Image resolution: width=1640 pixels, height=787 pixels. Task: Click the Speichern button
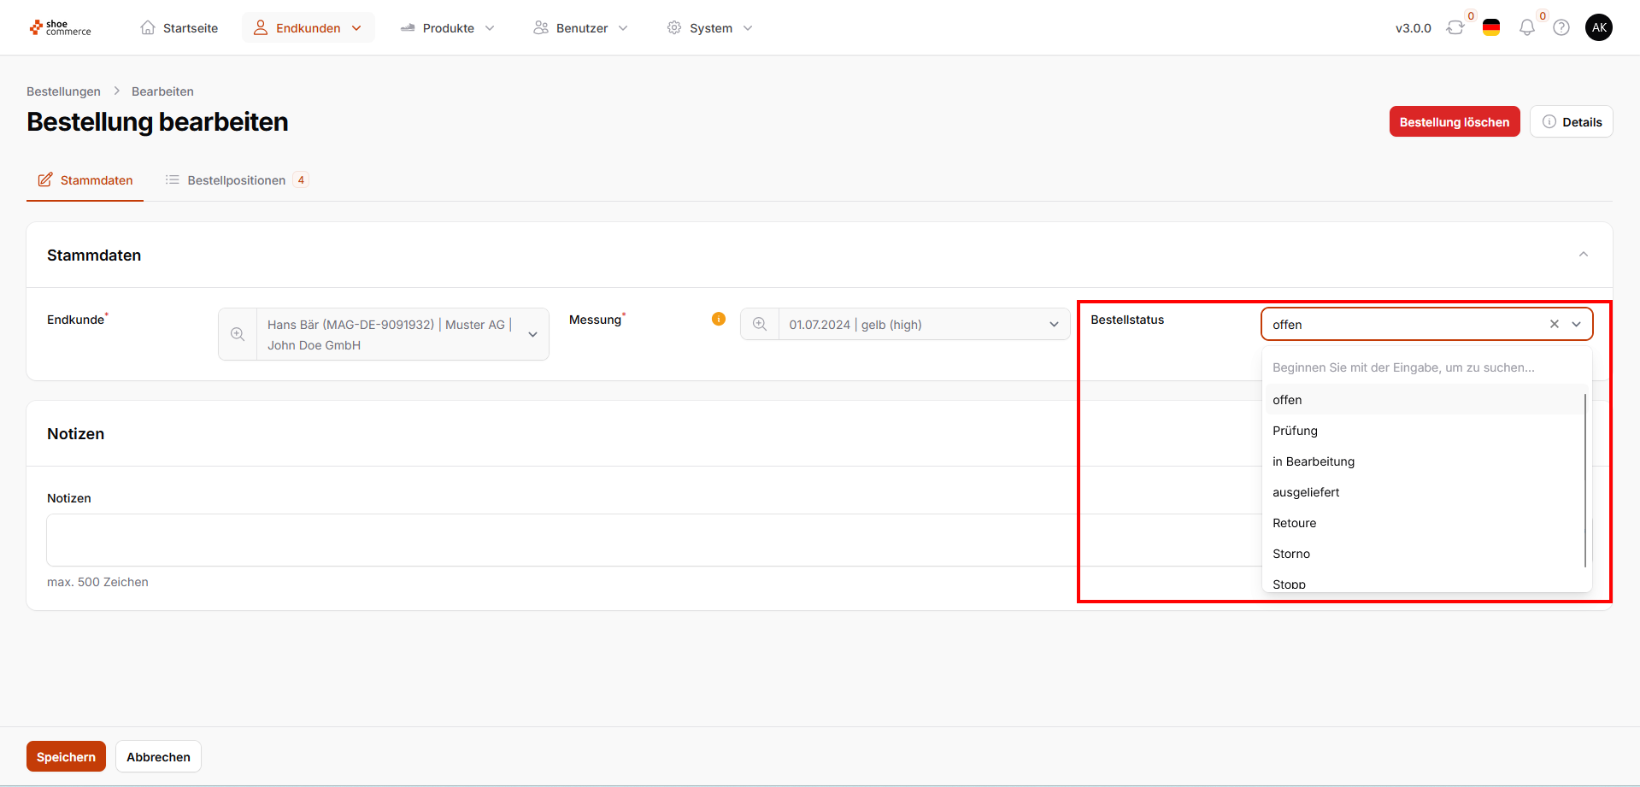(x=66, y=756)
